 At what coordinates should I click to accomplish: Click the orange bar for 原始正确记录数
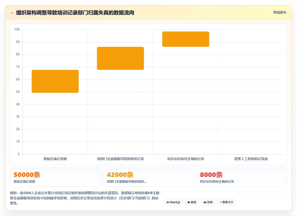click(55, 81)
